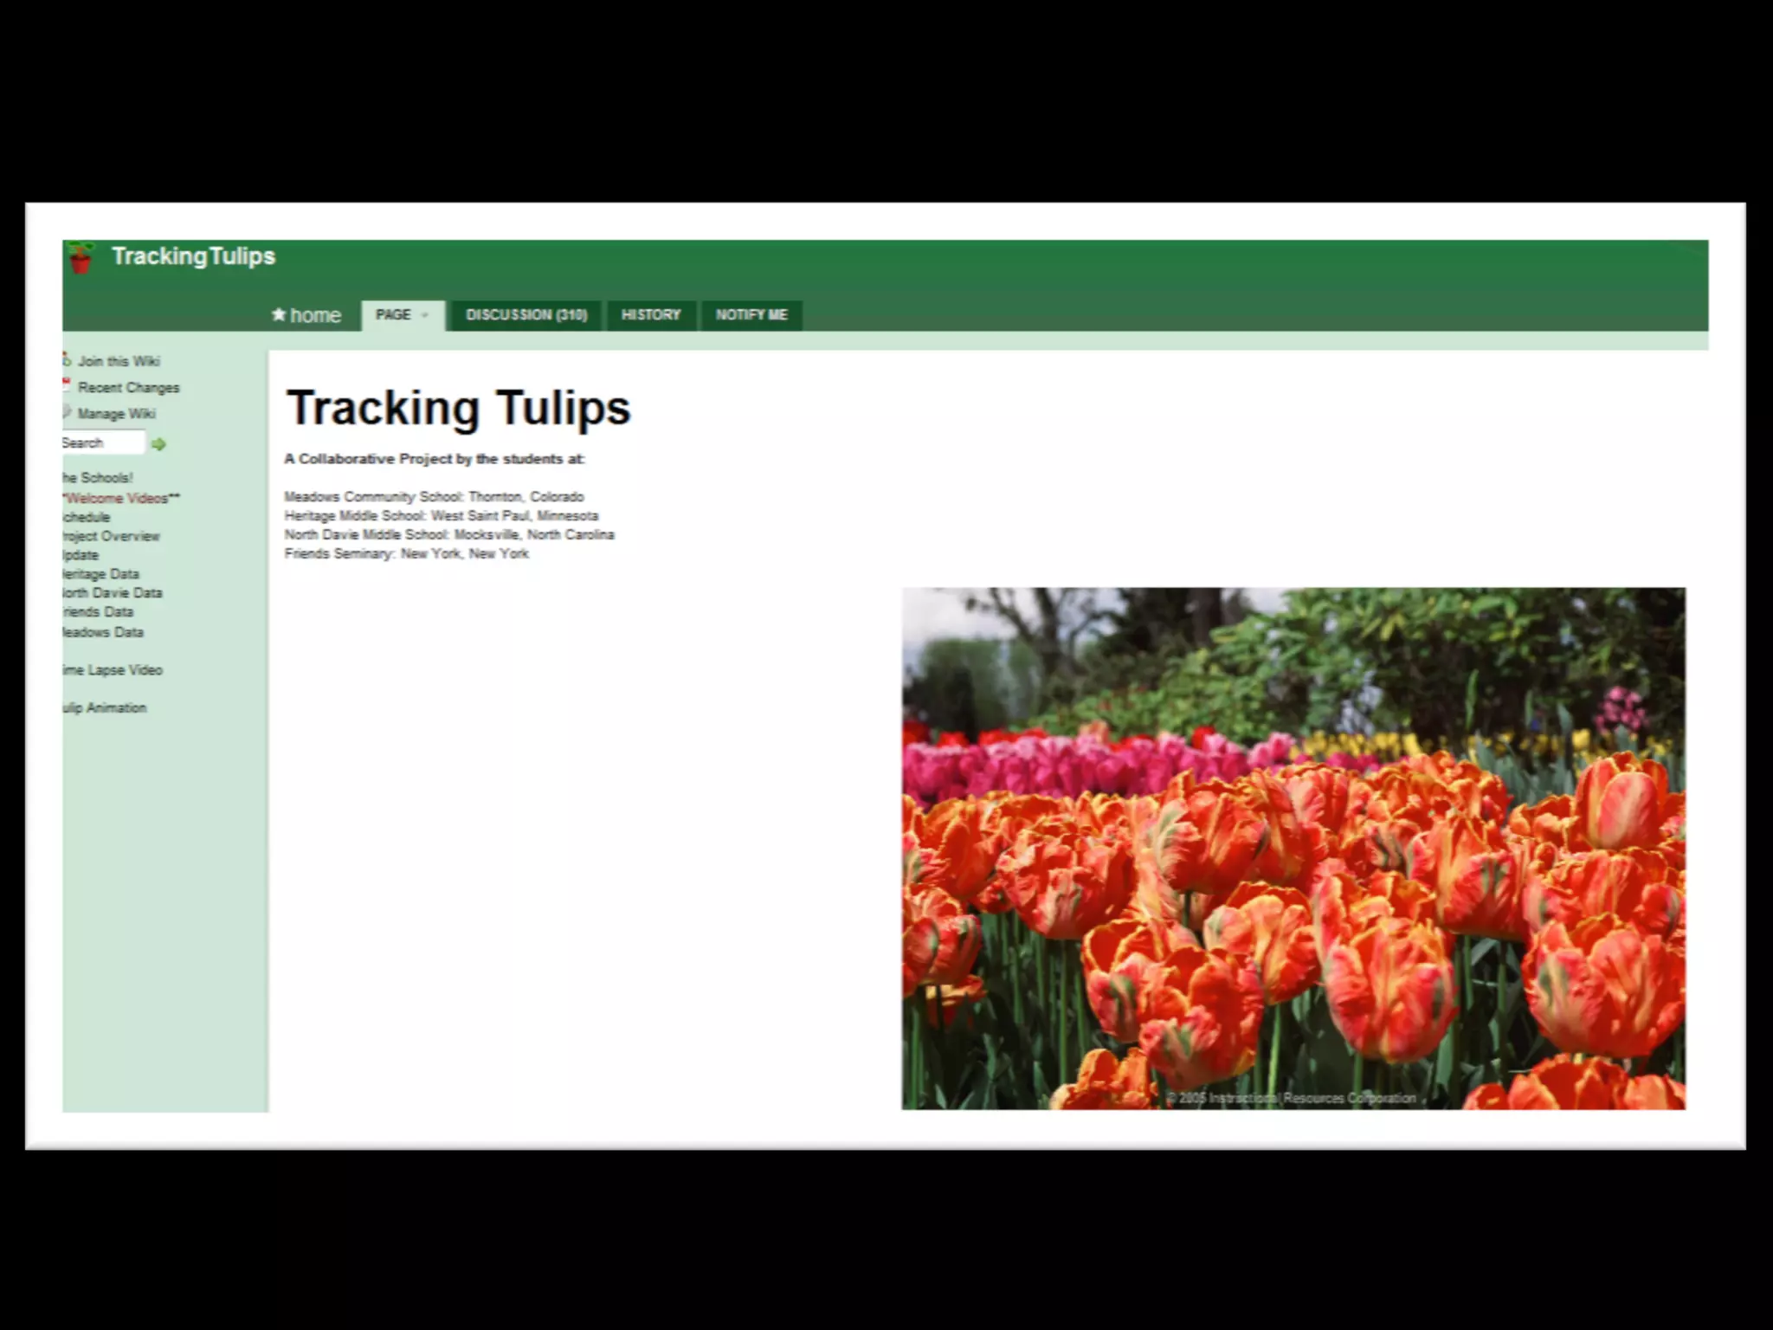Go to Project Overview in sidebar
Image resolution: width=1773 pixels, height=1330 pixels.
[x=112, y=536]
